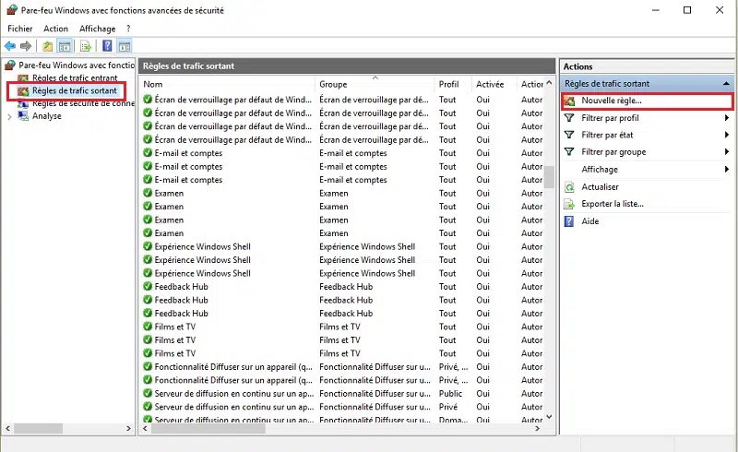The image size is (738, 452).
Task: Click the rules list horizontal scrollbar left arrow
Action: pyautogui.click(x=146, y=429)
